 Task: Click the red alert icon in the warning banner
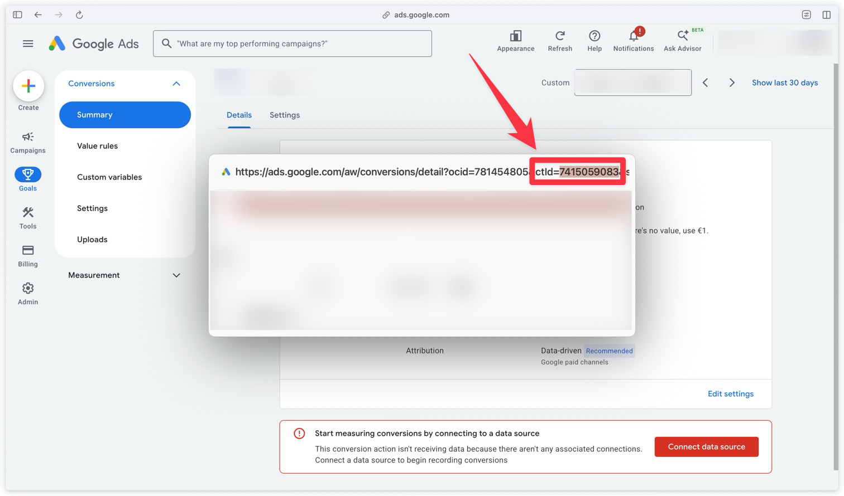(x=299, y=434)
